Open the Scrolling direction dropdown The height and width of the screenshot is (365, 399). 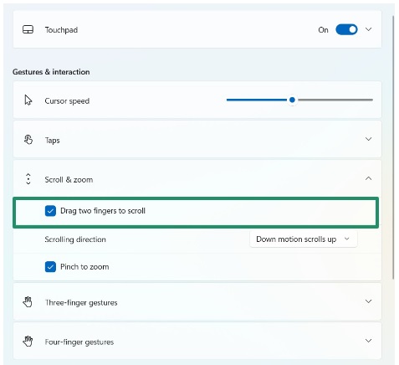click(x=304, y=239)
